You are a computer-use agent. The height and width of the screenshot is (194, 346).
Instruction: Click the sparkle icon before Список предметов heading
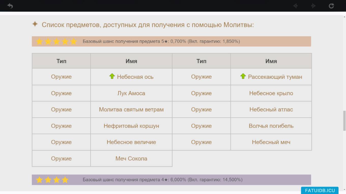(35, 24)
